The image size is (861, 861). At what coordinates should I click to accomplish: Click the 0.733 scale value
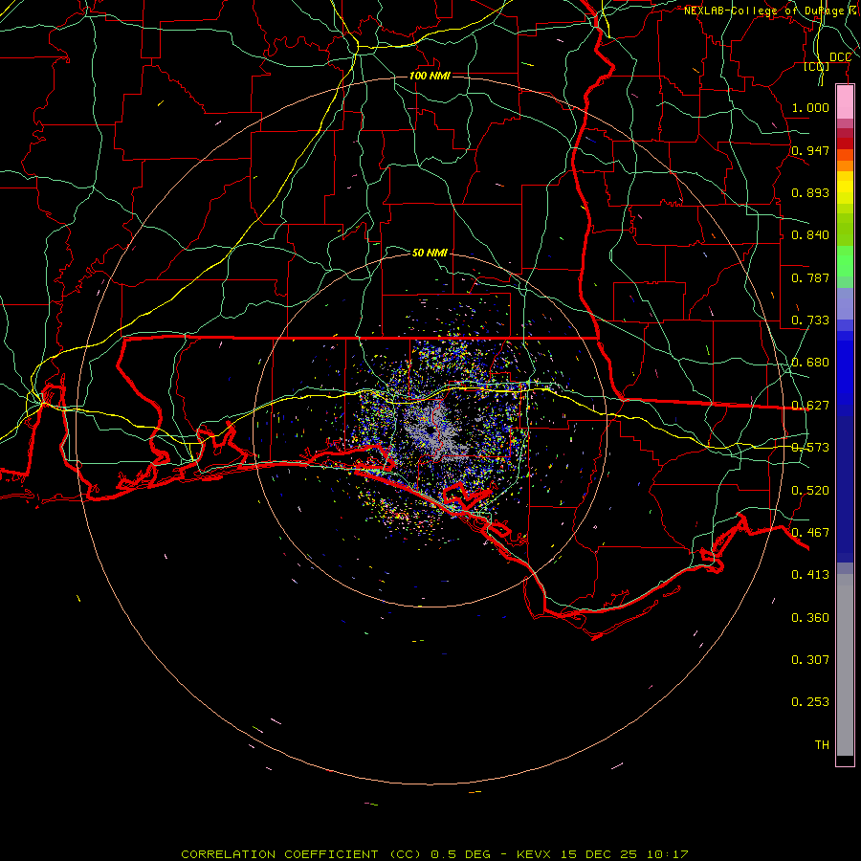tap(810, 320)
